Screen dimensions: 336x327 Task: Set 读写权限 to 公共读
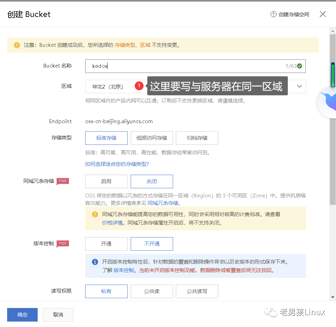point(152,291)
